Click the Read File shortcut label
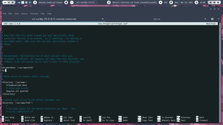This screenshot has width=223, height=125. pos(30,120)
